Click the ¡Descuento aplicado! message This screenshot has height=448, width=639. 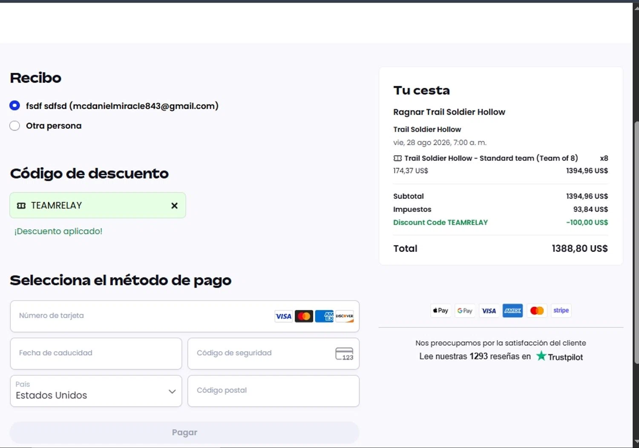(x=58, y=231)
